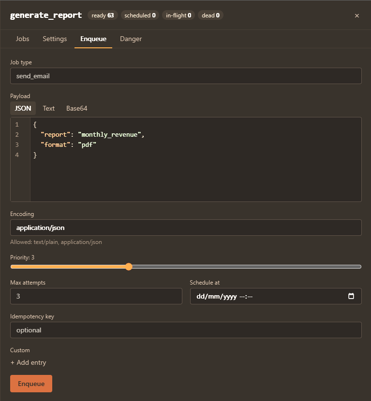Click the "format" key in payload
The width and height of the screenshot is (371, 401).
56,145
